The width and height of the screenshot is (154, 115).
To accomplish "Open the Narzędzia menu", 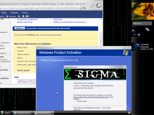I will point(14,13).
